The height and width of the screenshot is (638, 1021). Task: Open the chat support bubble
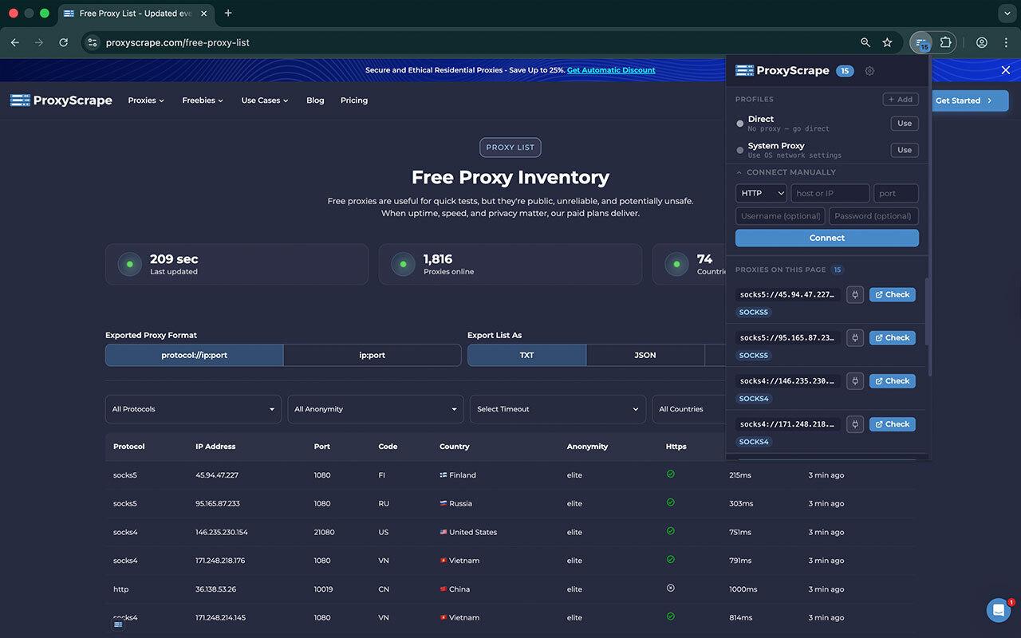(x=999, y=610)
